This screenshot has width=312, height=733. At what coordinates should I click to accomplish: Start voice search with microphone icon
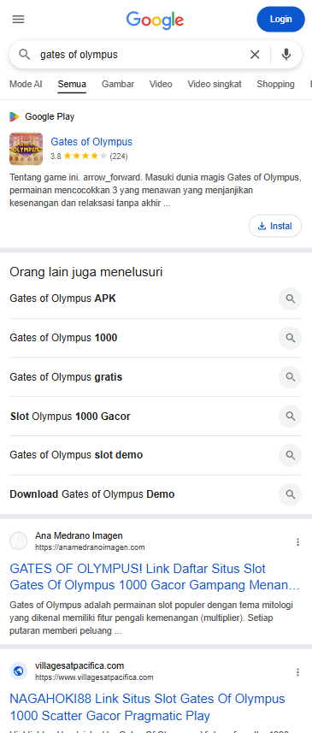pyautogui.click(x=286, y=55)
